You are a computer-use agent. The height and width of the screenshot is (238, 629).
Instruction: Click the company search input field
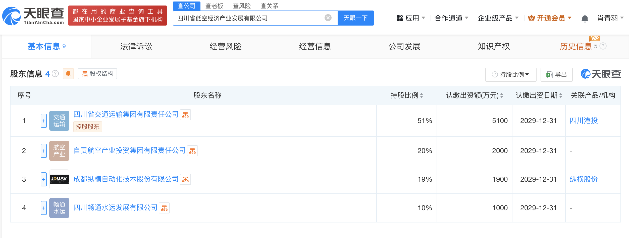pyautogui.click(x=249, y=18)
